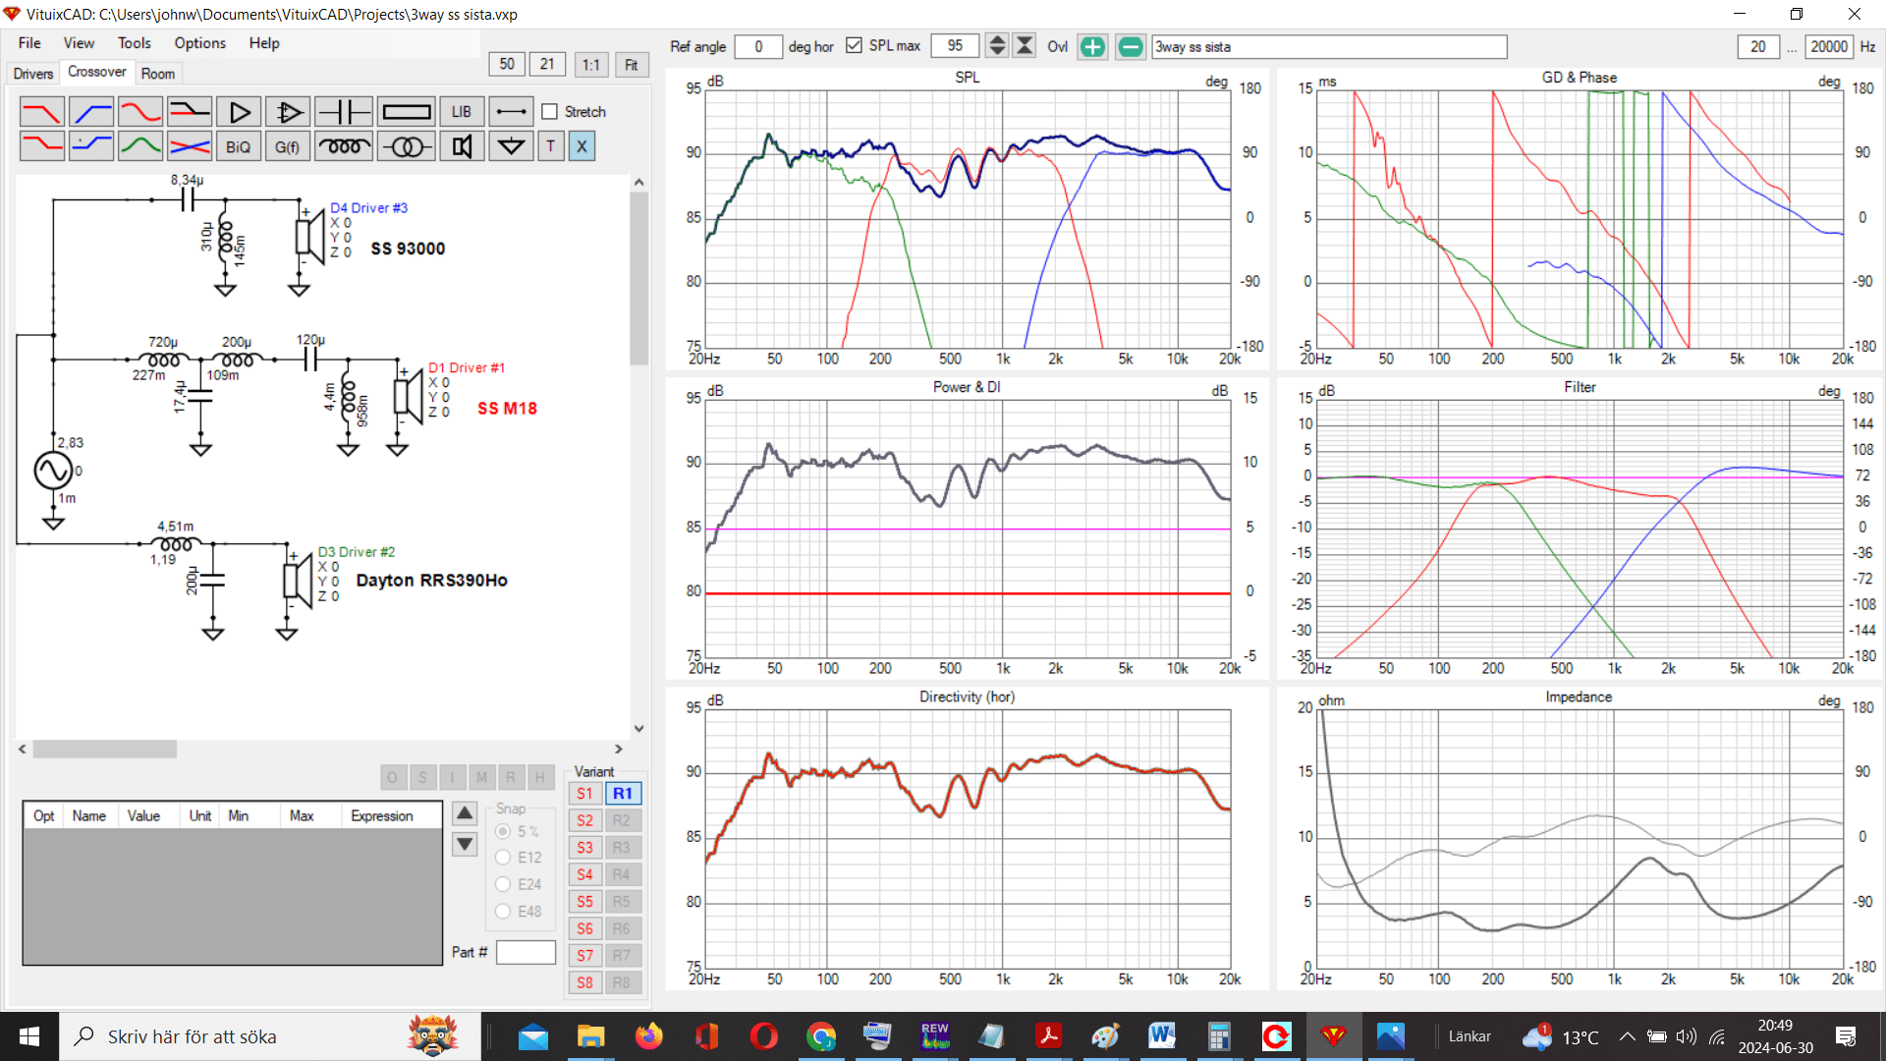The height and width of the screenshot is (1061, 1886).
Task: Insert an operational amplifier component
Action: (288, 112)
